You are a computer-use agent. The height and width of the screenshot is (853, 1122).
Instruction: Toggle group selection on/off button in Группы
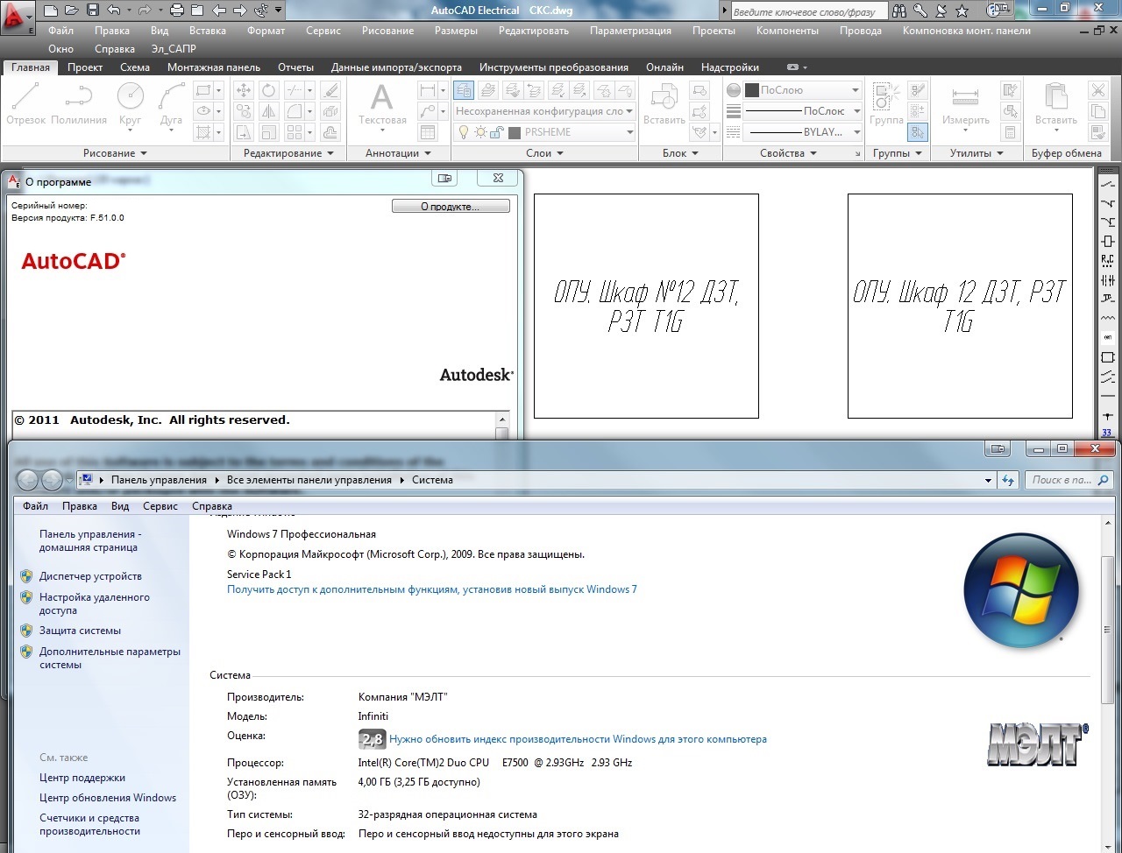(918, 132)
